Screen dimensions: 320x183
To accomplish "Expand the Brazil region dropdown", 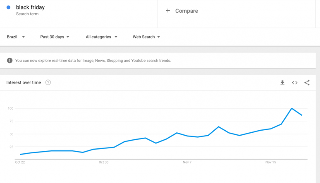I will [16, 37].
